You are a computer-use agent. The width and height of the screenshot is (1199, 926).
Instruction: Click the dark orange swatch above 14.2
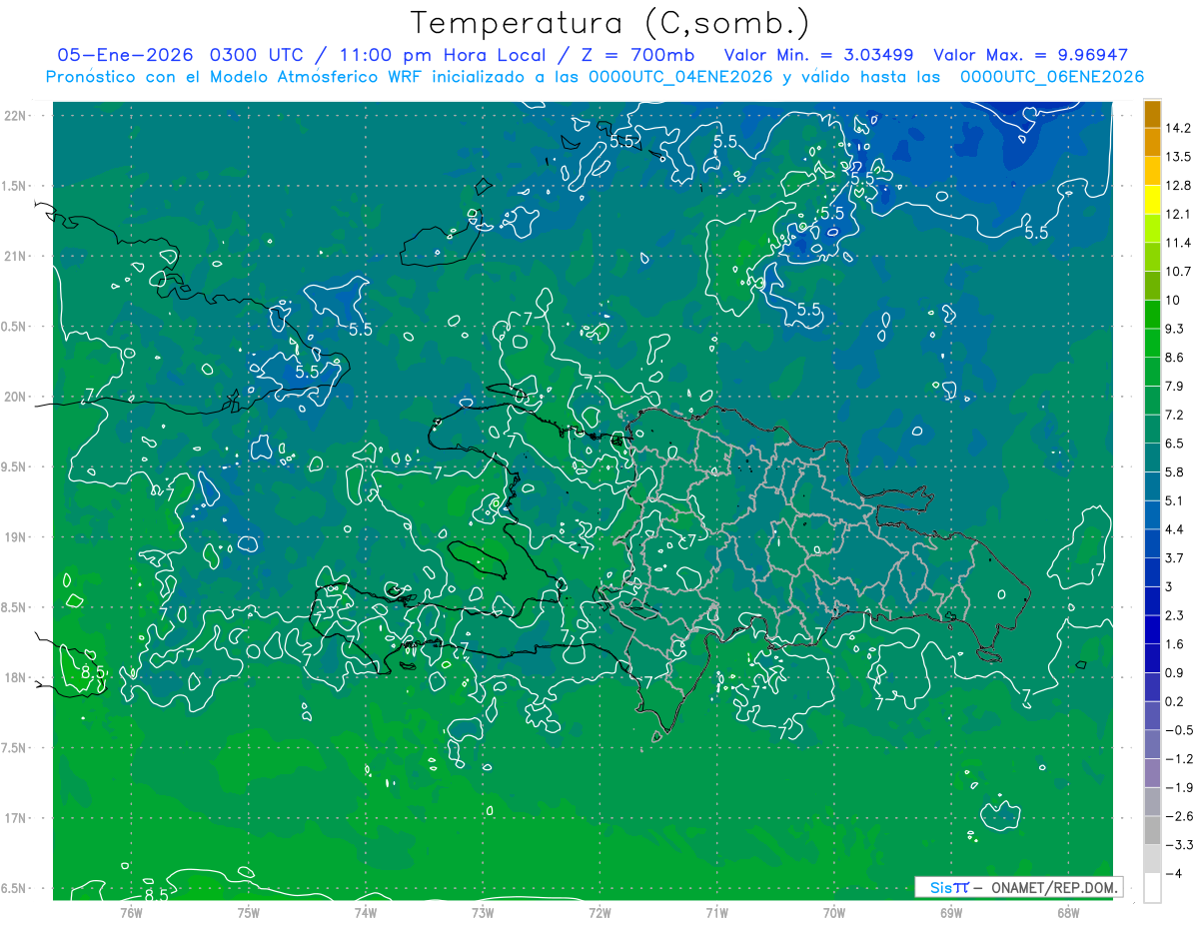coord(1152,114)
